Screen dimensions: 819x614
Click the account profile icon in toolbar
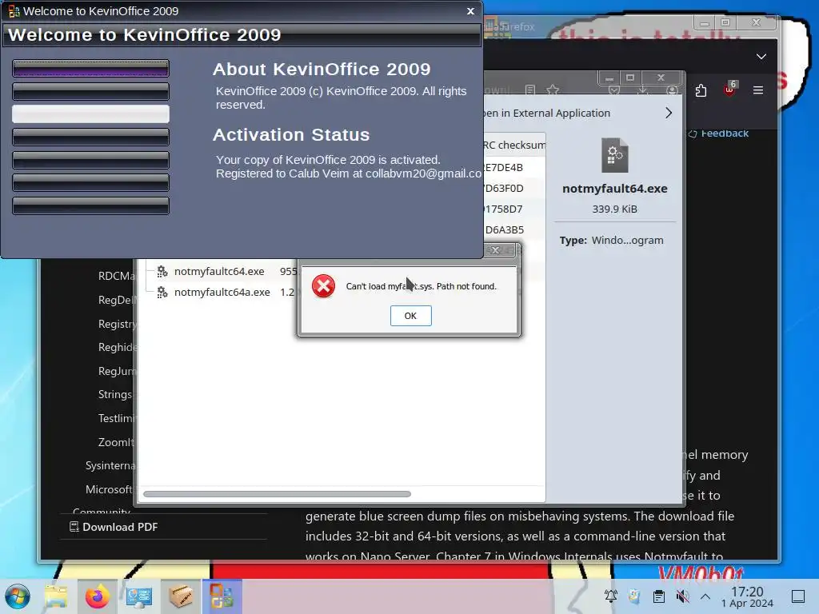[x=672, y=90]
